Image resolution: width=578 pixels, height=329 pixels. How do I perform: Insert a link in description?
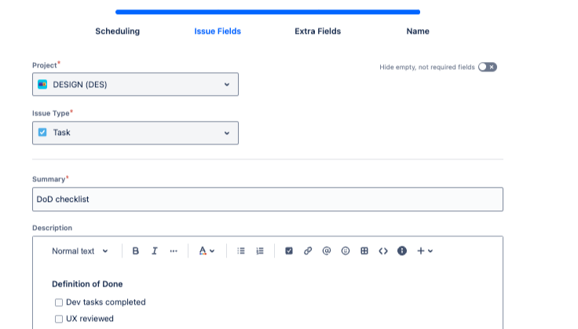click(x=308, y=251)
